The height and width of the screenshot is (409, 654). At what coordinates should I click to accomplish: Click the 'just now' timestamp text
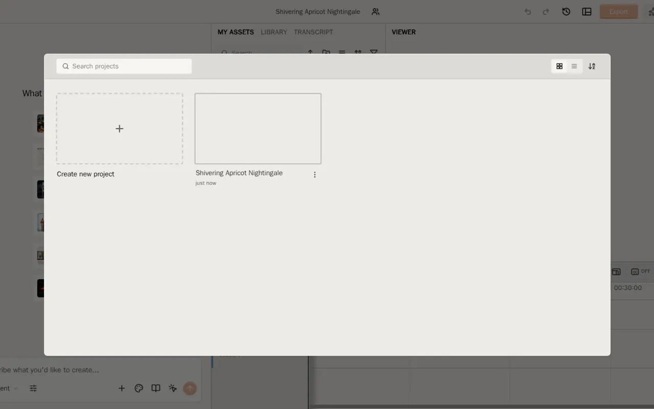pos(206,183)
